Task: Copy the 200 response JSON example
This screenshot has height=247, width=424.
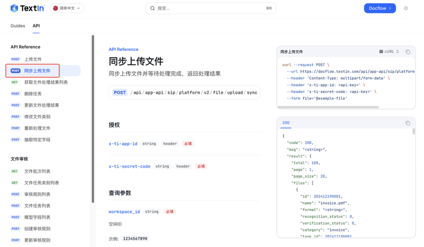Action: pyautogui.click(x=408, y=123)
